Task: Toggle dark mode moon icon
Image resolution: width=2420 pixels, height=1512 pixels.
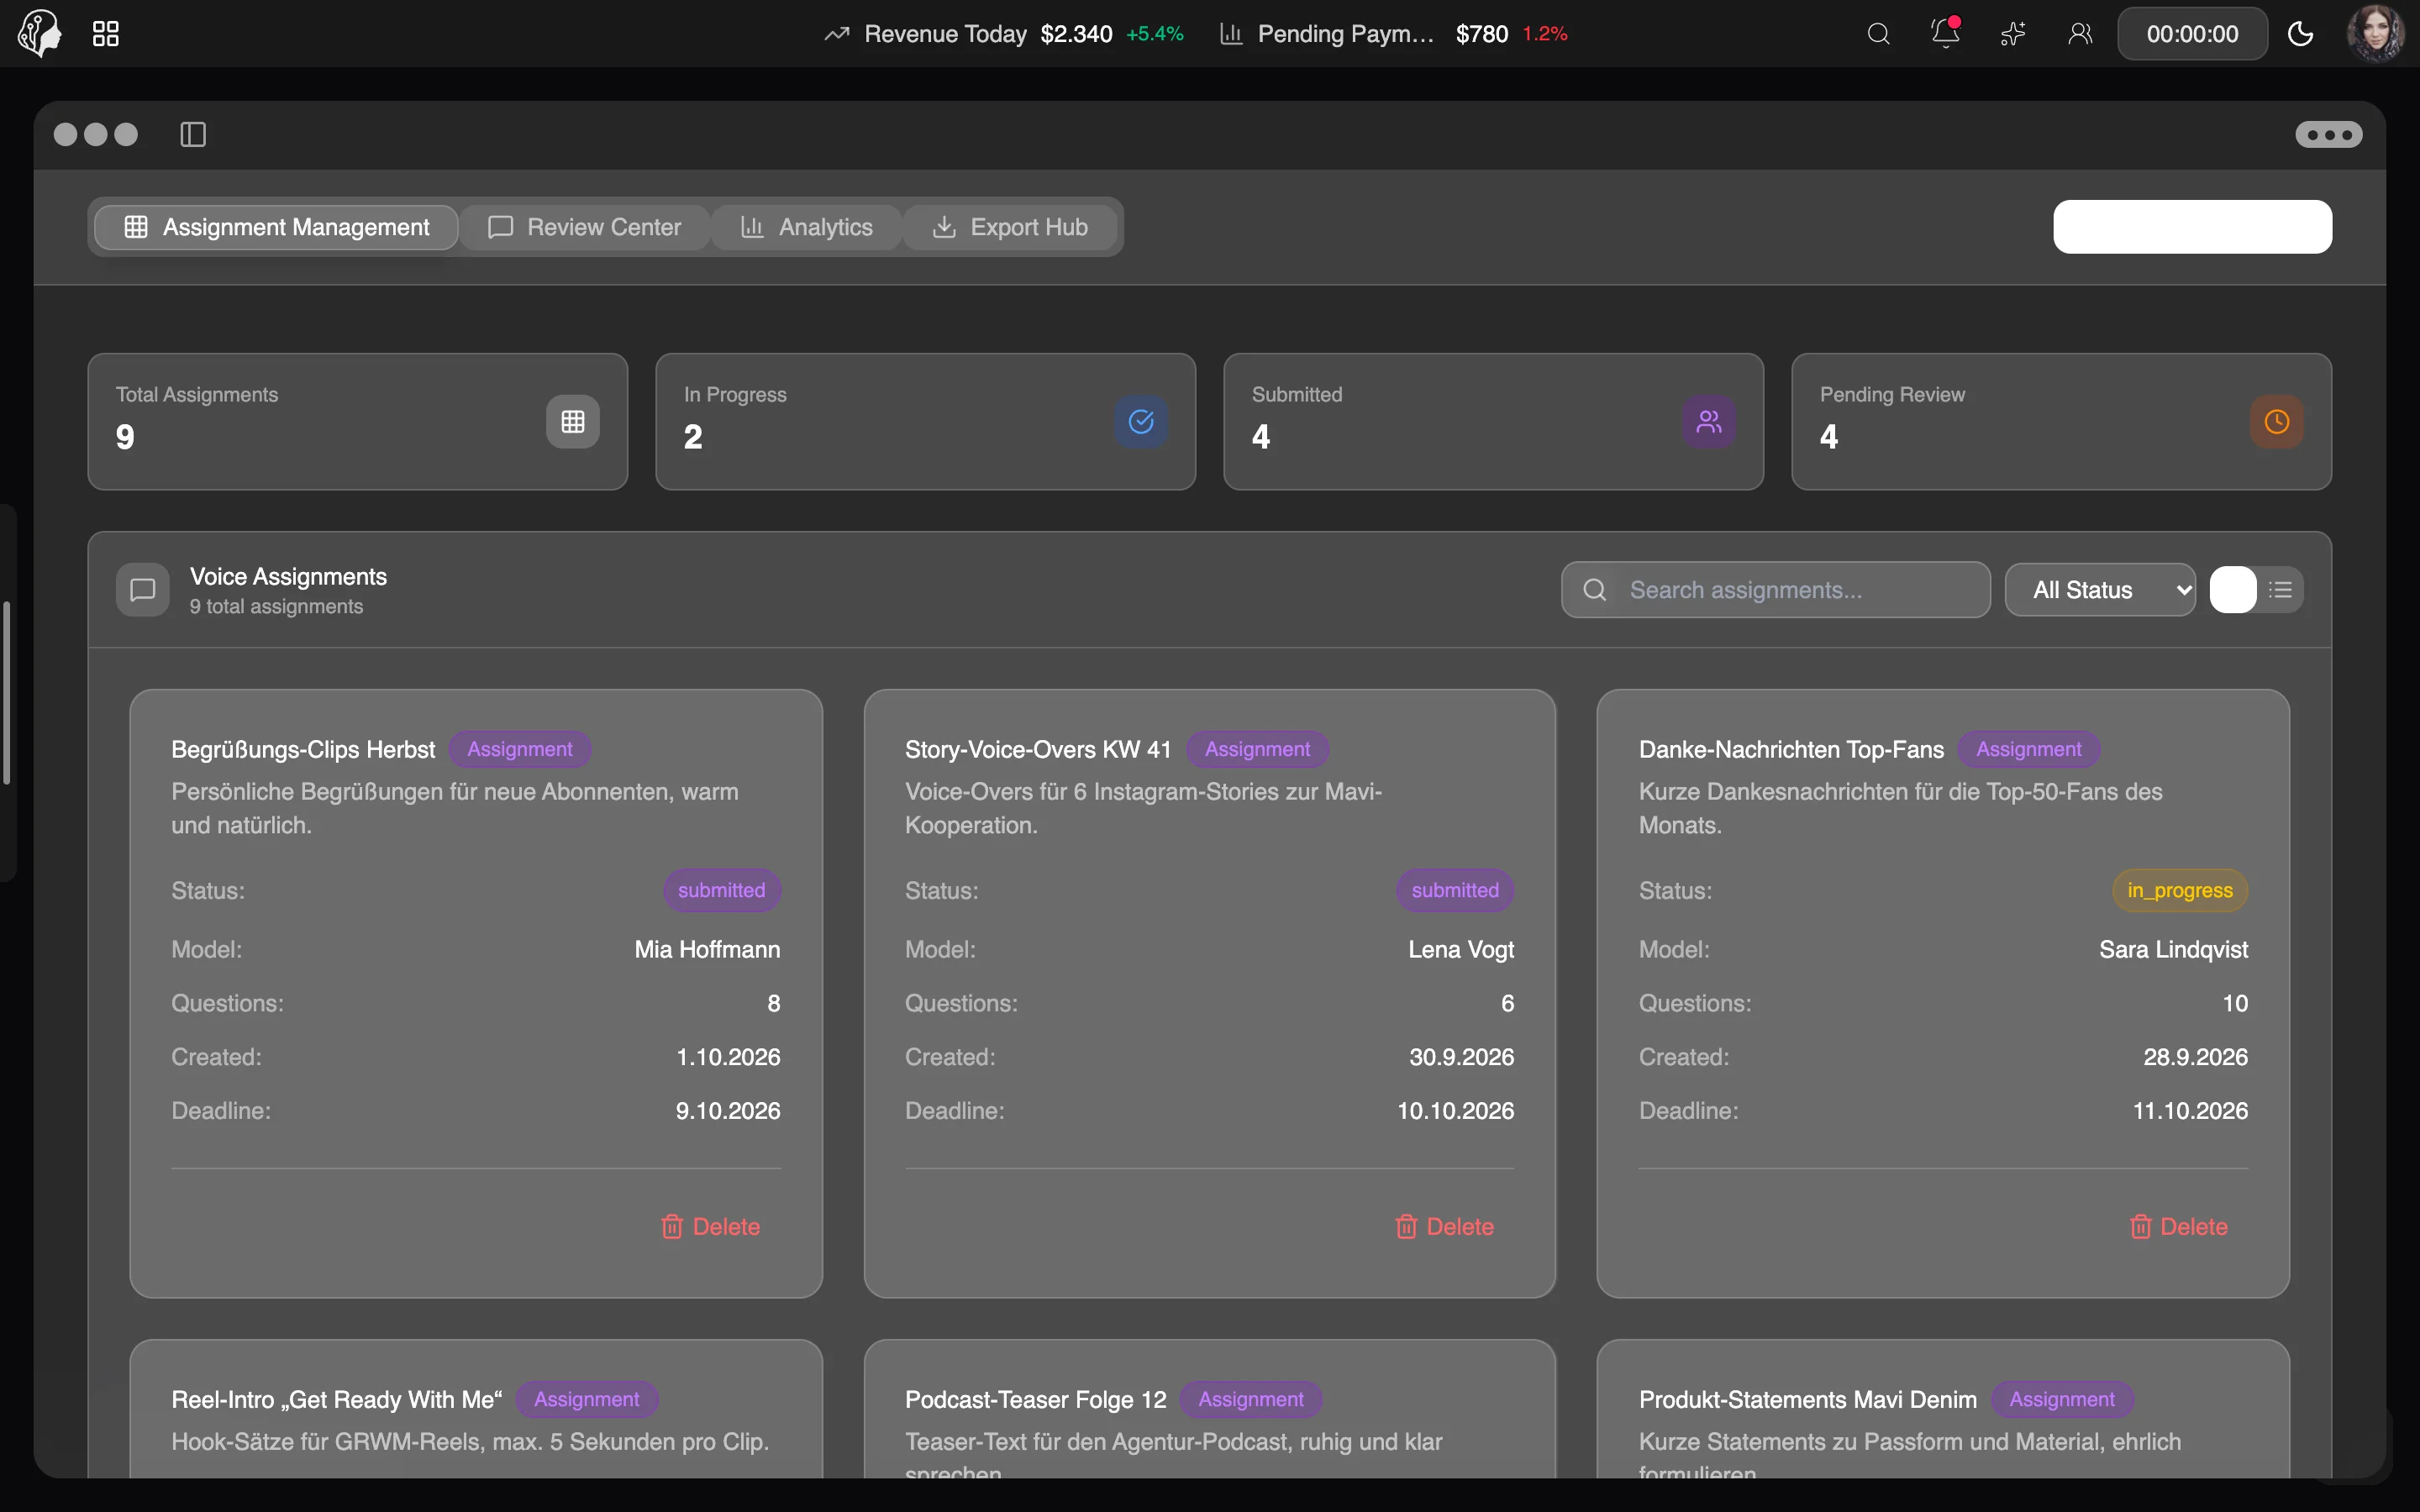Action: point(2300,34)
